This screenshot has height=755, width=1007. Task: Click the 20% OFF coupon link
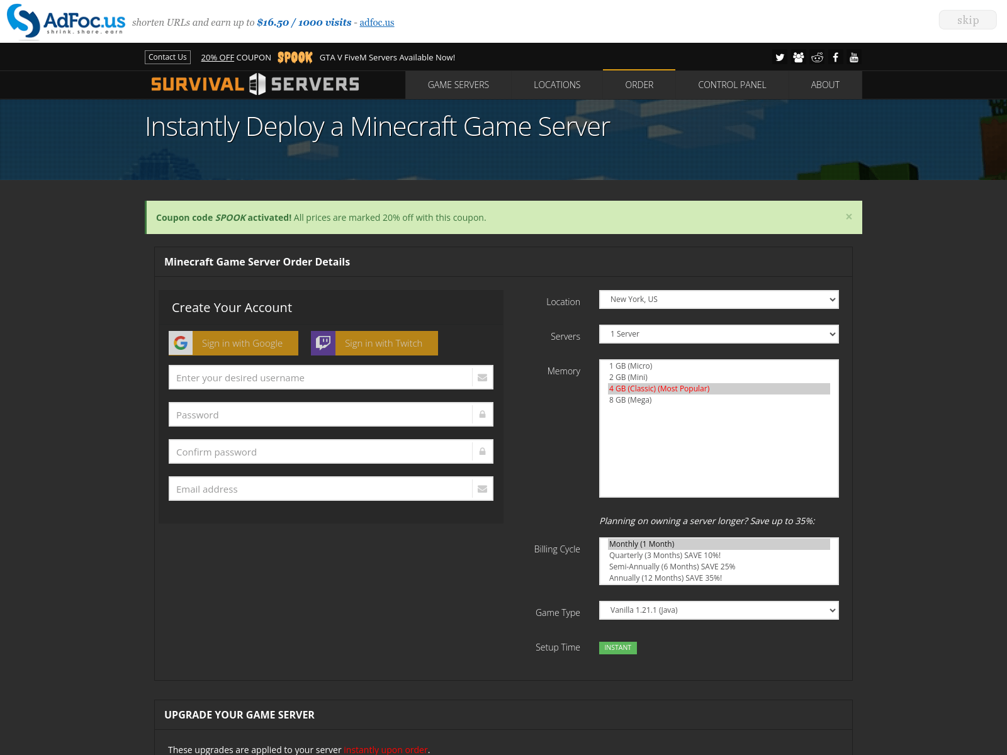point(218,57)
